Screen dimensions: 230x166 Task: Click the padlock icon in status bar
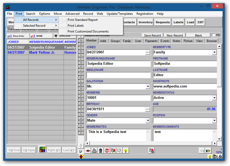click(220, 157)
